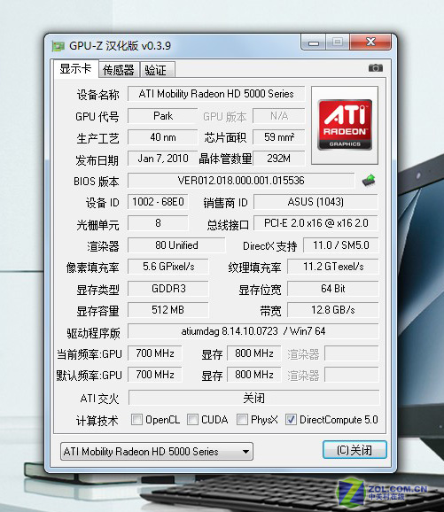Click the driver version atiumdag 8.14.10.0723
The width and height of the screenshot is (444, 512).
point(253,331)
